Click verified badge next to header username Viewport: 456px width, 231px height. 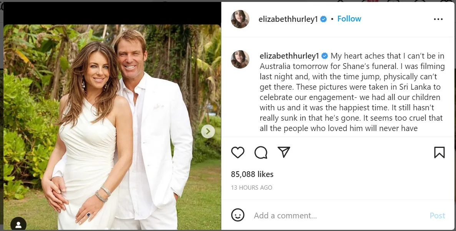point(323,19)
